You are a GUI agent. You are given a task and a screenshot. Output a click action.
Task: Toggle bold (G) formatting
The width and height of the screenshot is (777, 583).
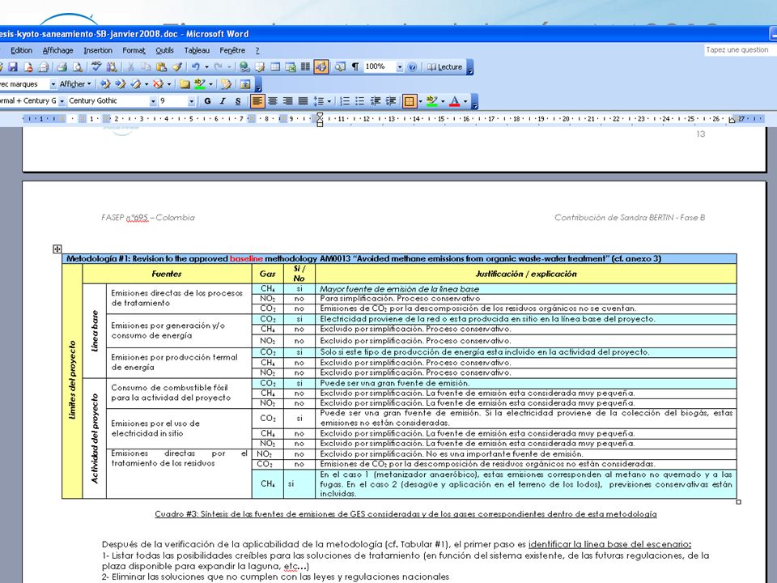click(207, 101)
